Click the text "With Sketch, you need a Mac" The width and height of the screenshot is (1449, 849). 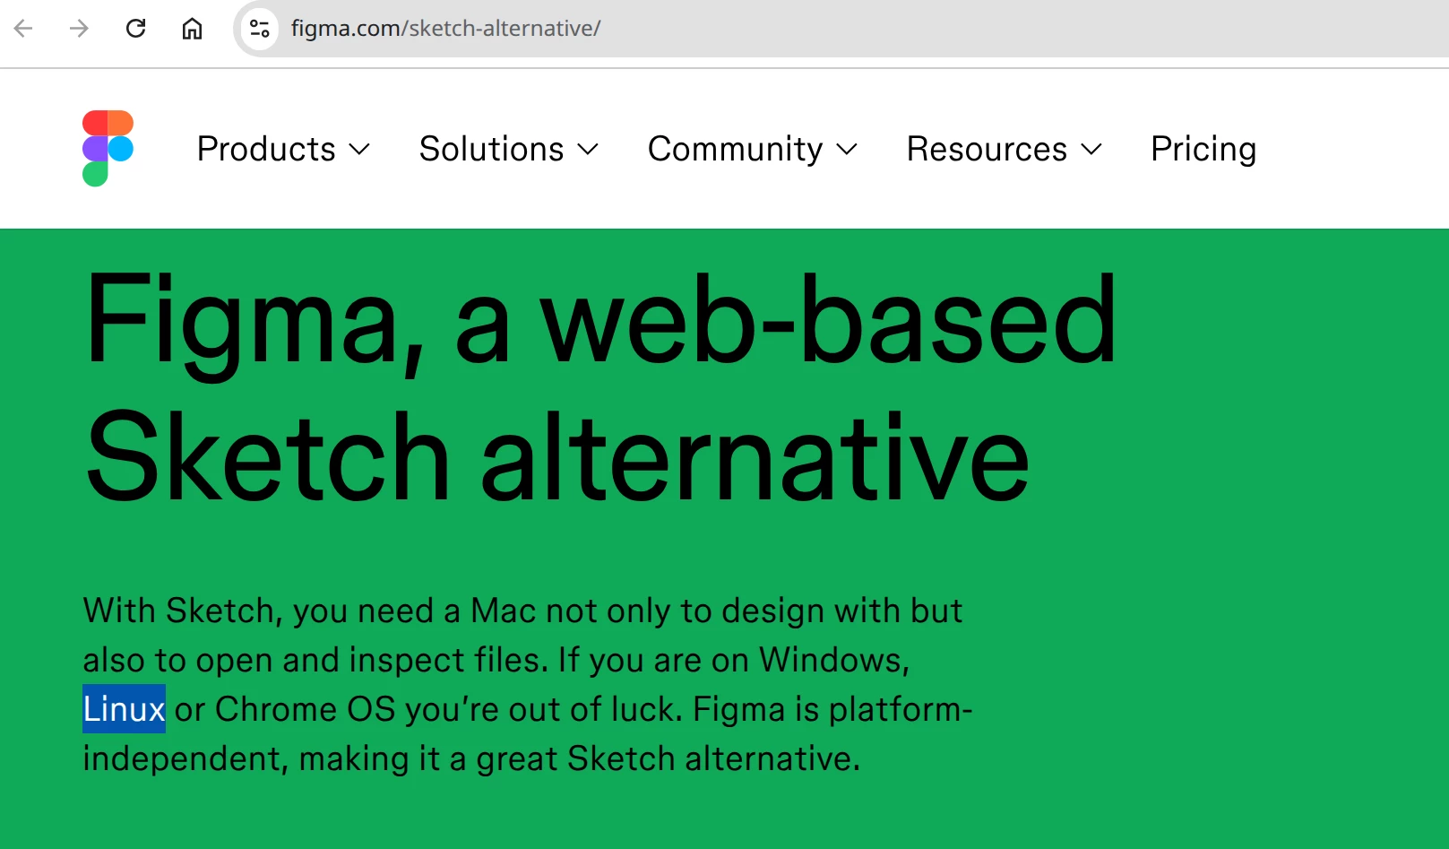[x=309, y=611]
